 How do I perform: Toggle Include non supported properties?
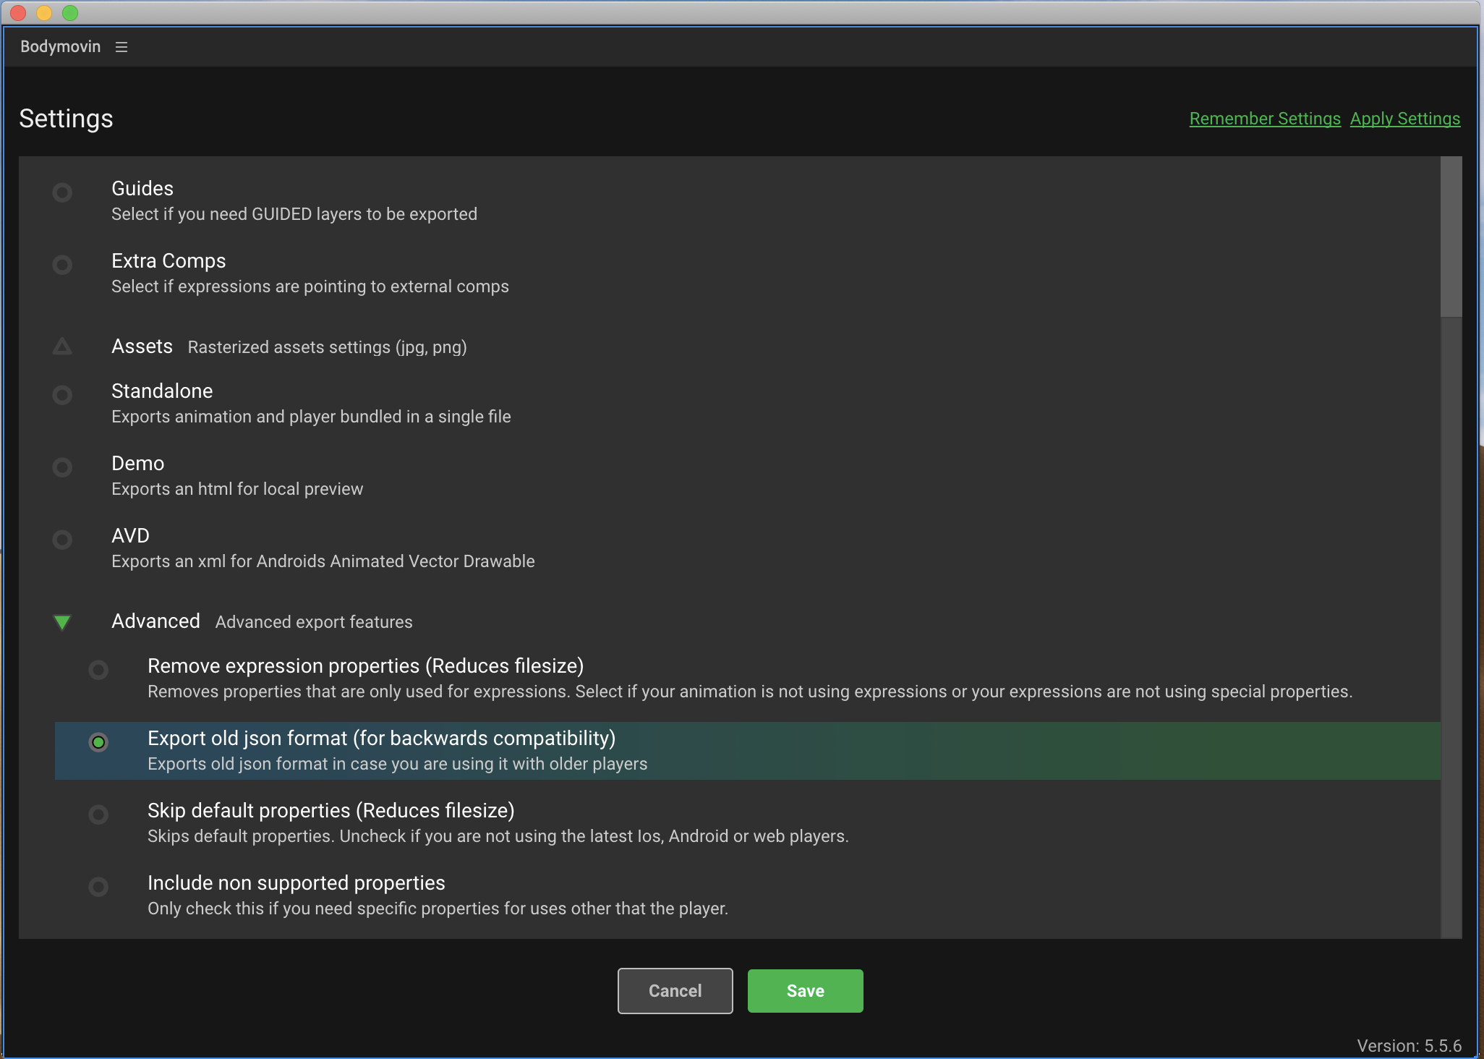(98, 887)
